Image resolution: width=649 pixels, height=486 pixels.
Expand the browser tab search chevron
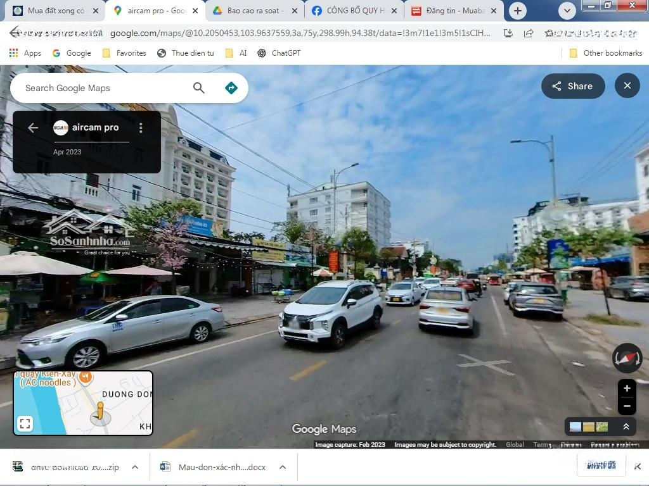pos(567,10)
